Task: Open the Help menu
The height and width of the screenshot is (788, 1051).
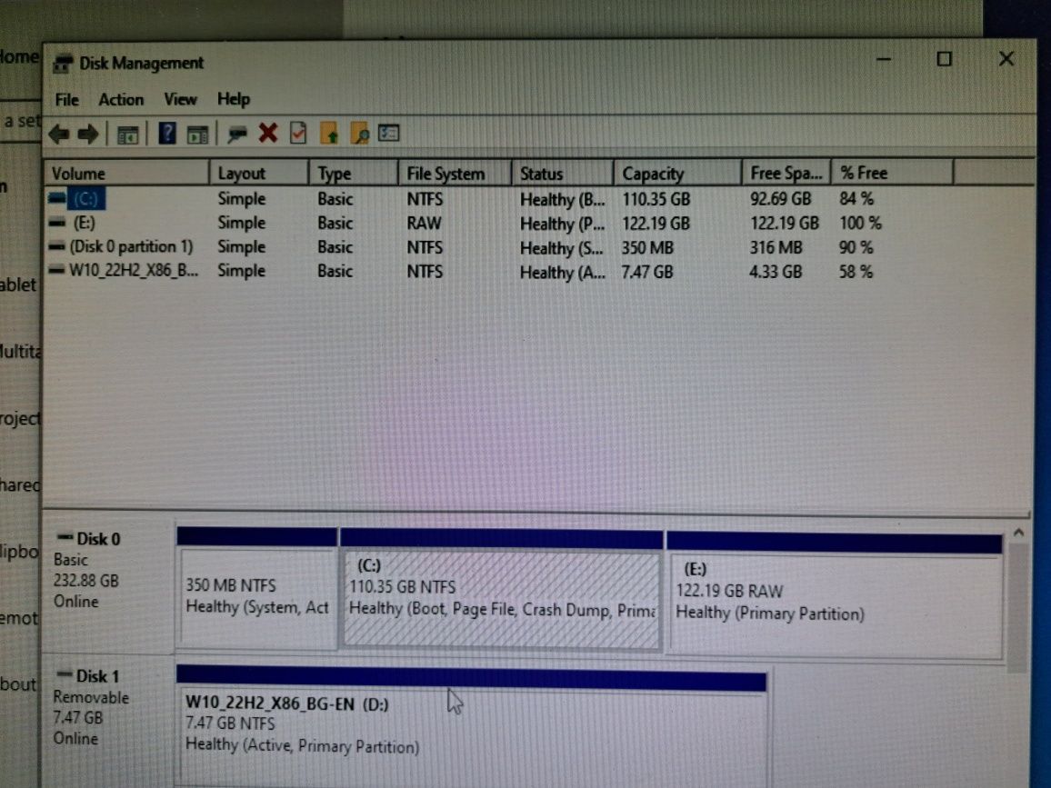Action: 234,99
